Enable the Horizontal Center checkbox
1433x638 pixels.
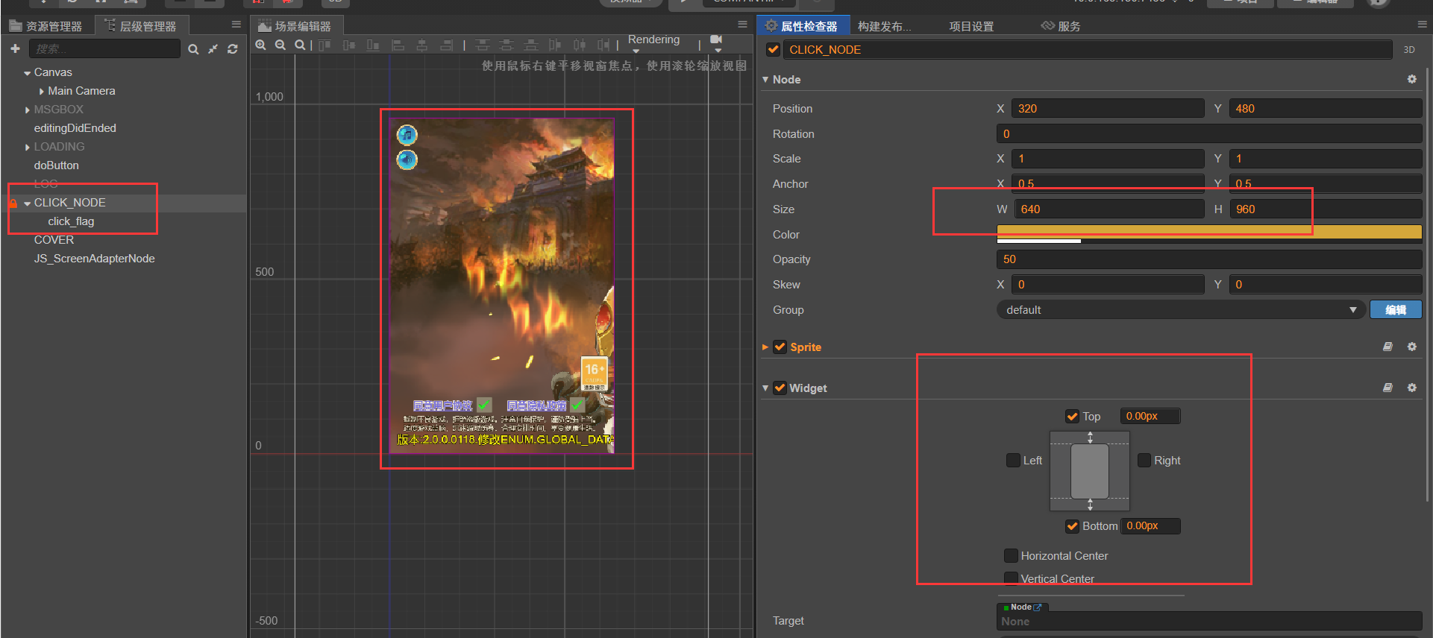tap(1011, 555)
